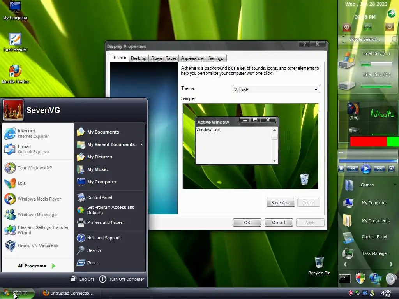Open the Run... dialog

[x=110, y=263]
